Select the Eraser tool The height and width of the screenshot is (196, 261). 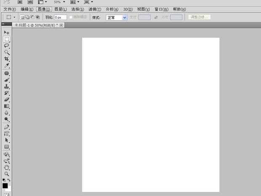6,99
